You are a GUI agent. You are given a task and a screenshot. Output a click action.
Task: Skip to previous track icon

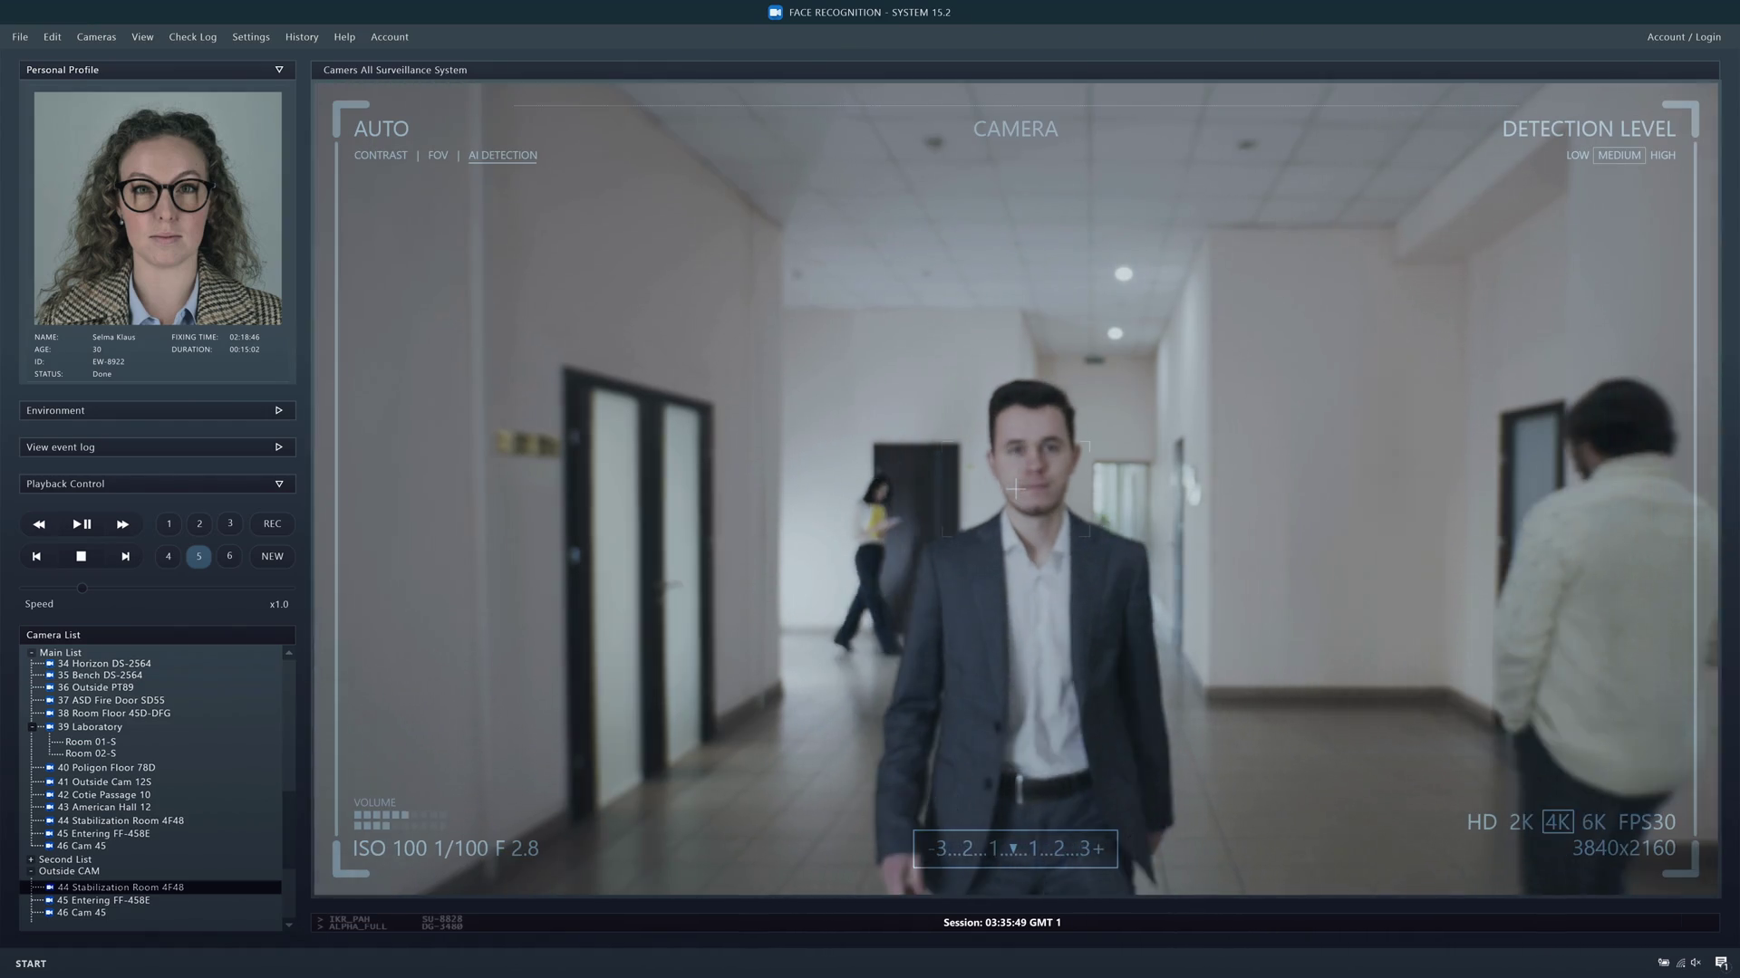(36, 557)
